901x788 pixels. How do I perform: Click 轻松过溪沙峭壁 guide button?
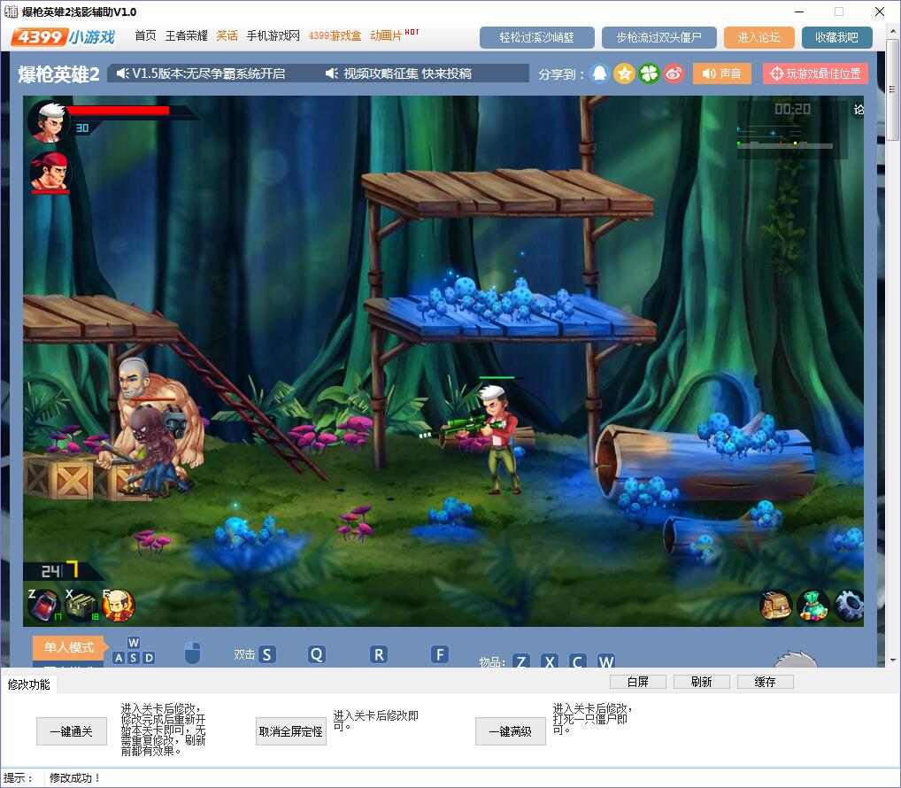pos(536,37)
